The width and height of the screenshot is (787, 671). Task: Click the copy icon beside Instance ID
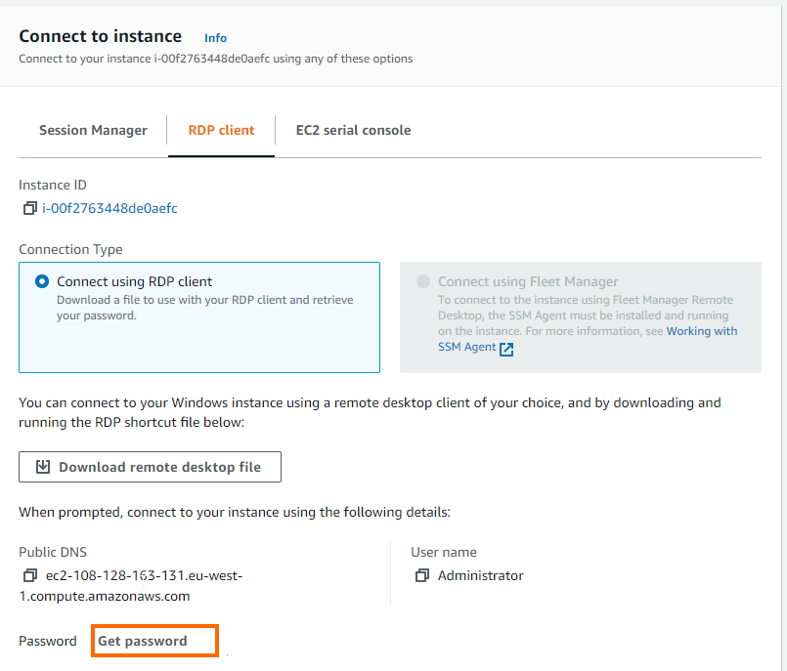29,208
